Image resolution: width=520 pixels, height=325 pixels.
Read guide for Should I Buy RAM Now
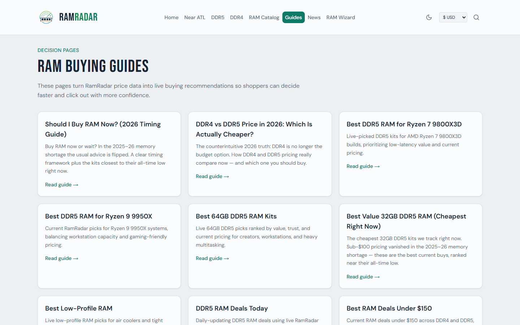click(x=62, y=185)
